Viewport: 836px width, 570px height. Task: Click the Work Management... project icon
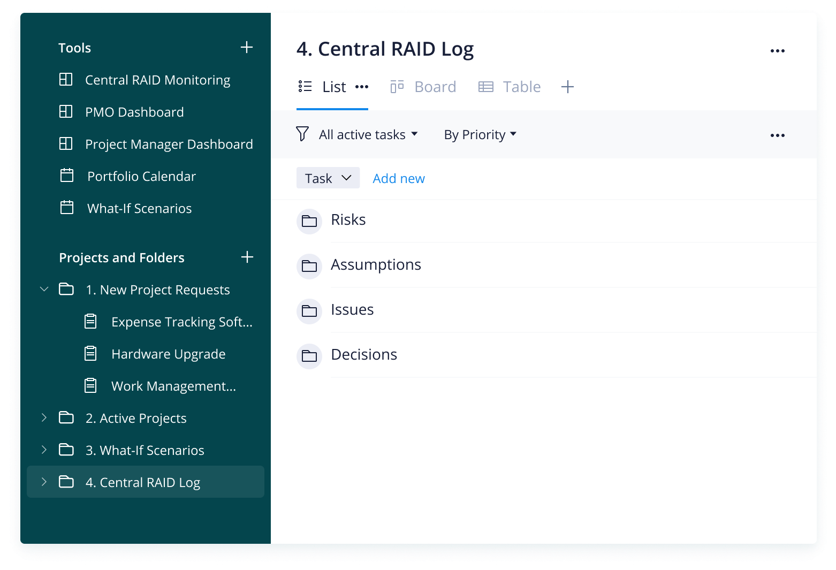tap(91, 385)
